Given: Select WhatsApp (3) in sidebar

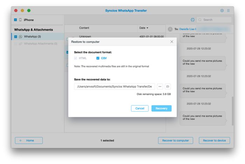Looking at the screenshot, I should (38, 36).
